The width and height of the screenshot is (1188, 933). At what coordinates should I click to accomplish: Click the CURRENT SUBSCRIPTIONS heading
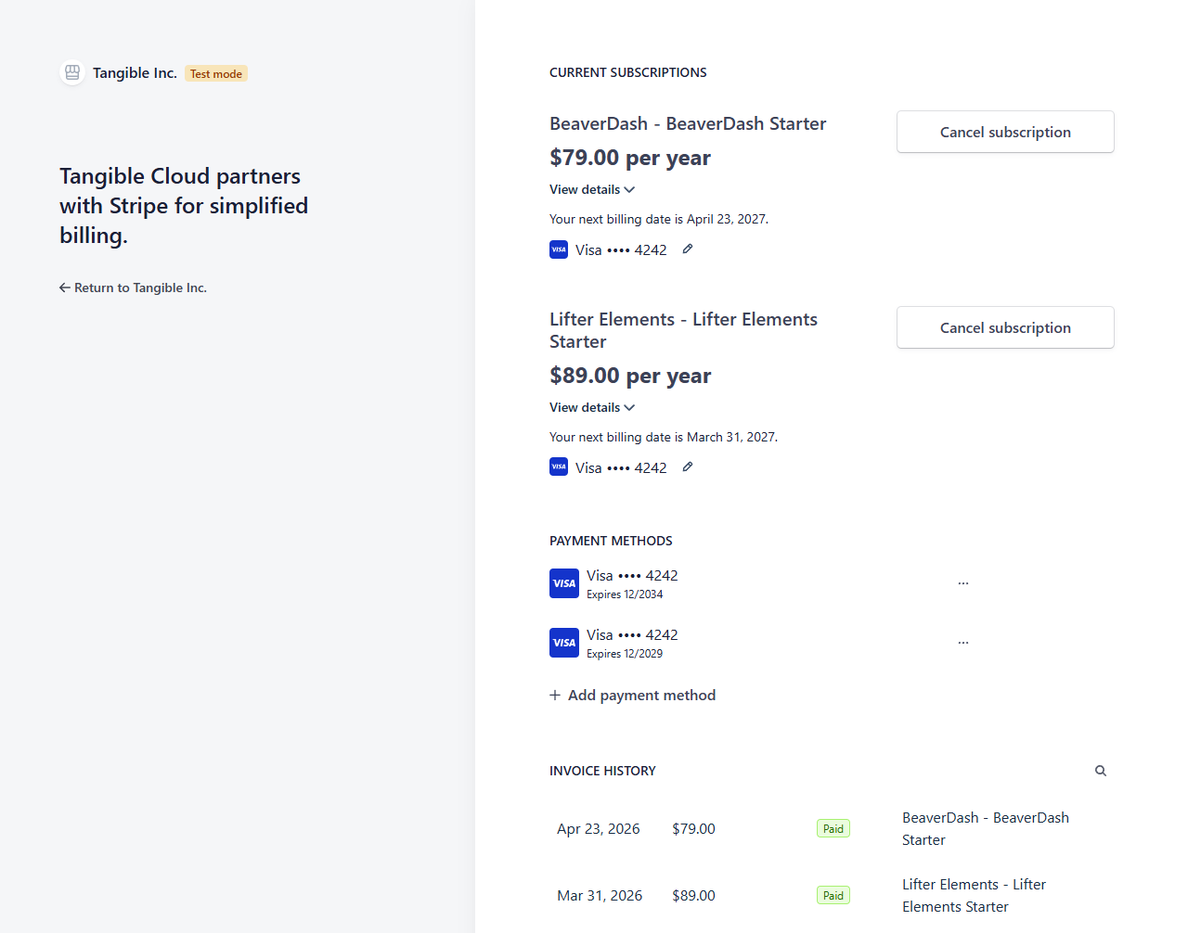628,72
